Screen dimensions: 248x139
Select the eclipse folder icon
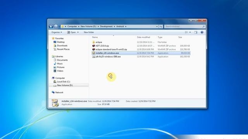[x=93, y=42]
